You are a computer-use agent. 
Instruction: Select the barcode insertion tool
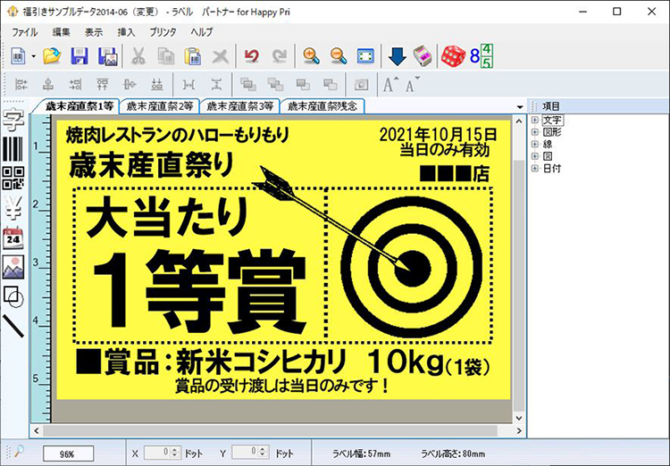13,149
